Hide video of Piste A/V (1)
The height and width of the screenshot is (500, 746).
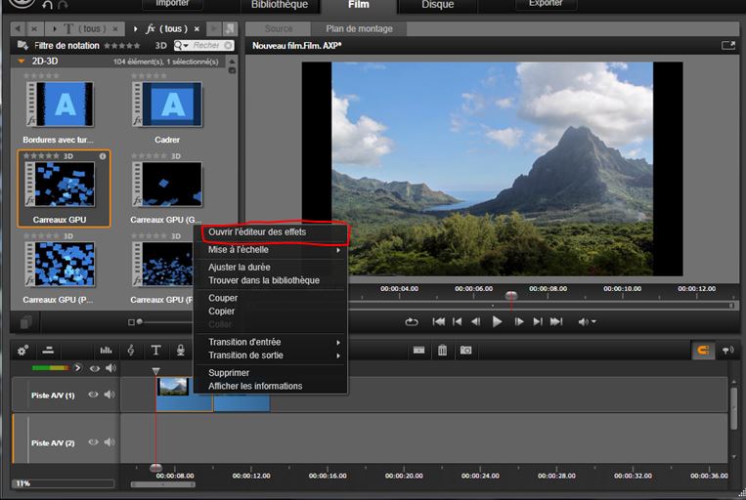point(94,395)
